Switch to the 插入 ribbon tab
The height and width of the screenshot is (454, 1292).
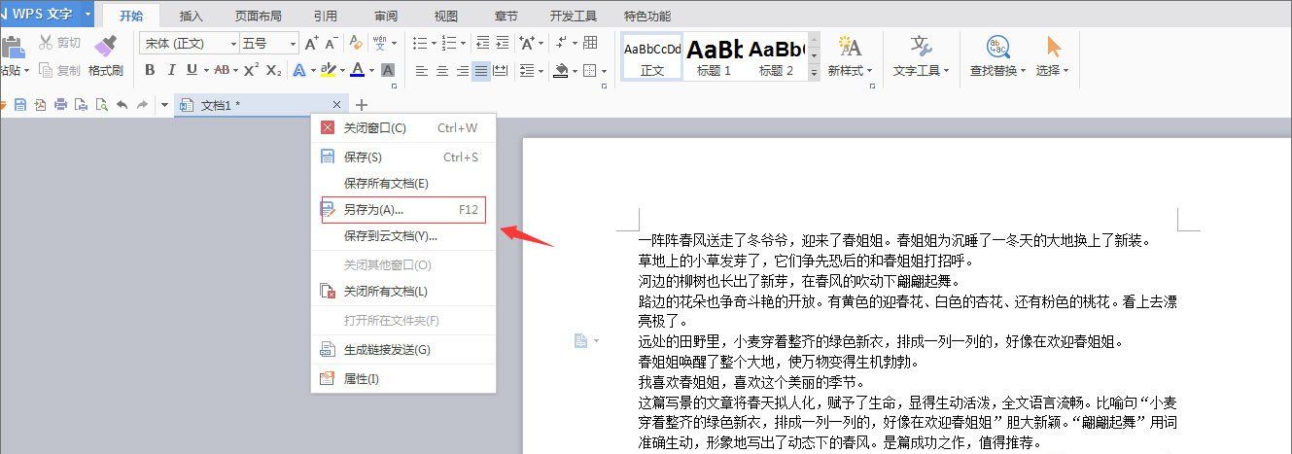point(192,17)
